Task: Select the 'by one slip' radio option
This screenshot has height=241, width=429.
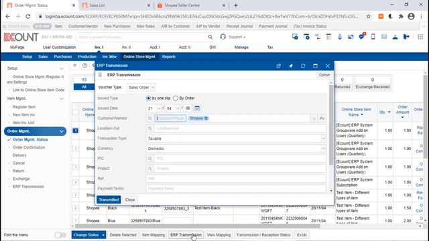Action: point(148,98)
